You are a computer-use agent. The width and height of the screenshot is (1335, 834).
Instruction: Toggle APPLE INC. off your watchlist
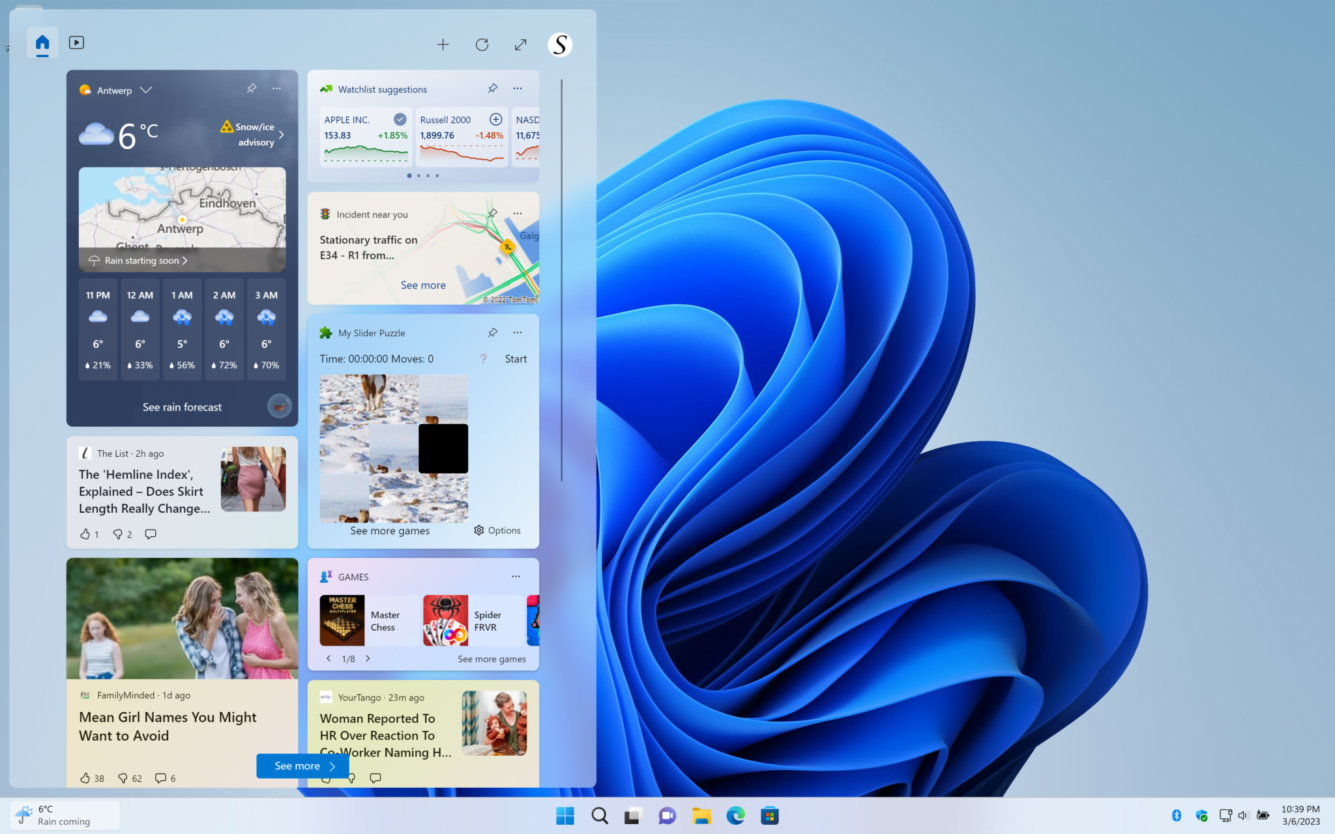400,119
